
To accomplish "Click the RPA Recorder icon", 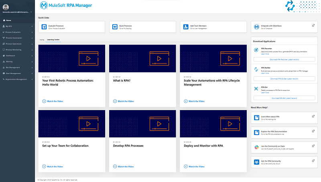I will click(256, 50).
